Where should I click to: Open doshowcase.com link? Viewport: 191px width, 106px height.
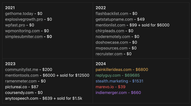(x=112, y=42)
